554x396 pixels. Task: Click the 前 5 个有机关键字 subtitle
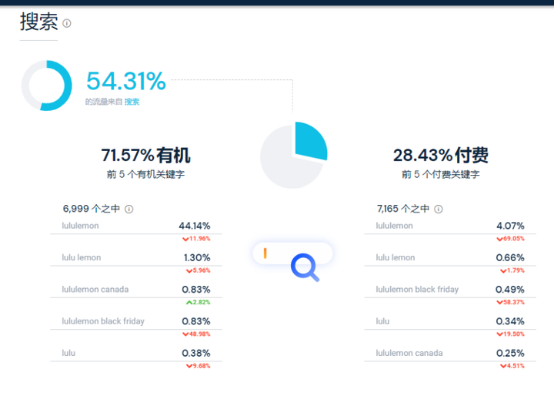click(x=145, y=174)
